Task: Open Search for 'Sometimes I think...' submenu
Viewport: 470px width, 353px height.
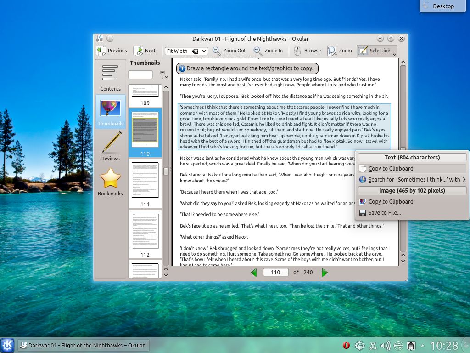Action: 412,180
